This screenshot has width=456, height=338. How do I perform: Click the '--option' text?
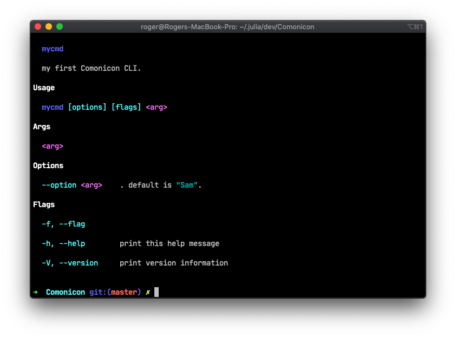click(x=59, y=185)
